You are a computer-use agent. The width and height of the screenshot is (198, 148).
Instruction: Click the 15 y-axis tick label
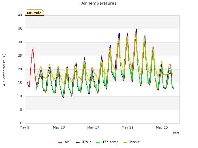click(20, 83)
